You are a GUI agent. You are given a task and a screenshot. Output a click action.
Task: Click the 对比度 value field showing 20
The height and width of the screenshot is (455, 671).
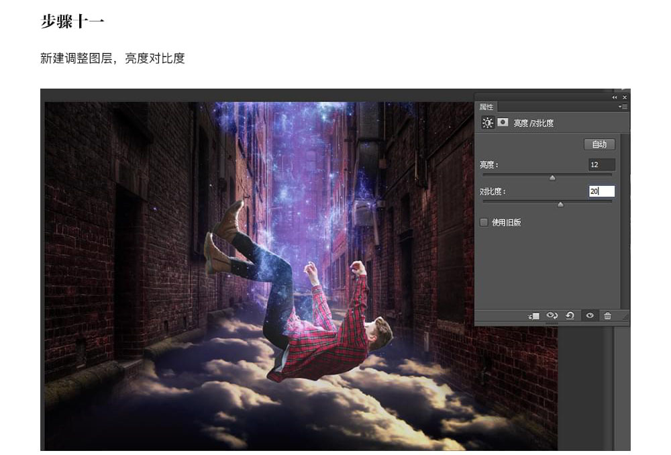(x=602, y=191)
